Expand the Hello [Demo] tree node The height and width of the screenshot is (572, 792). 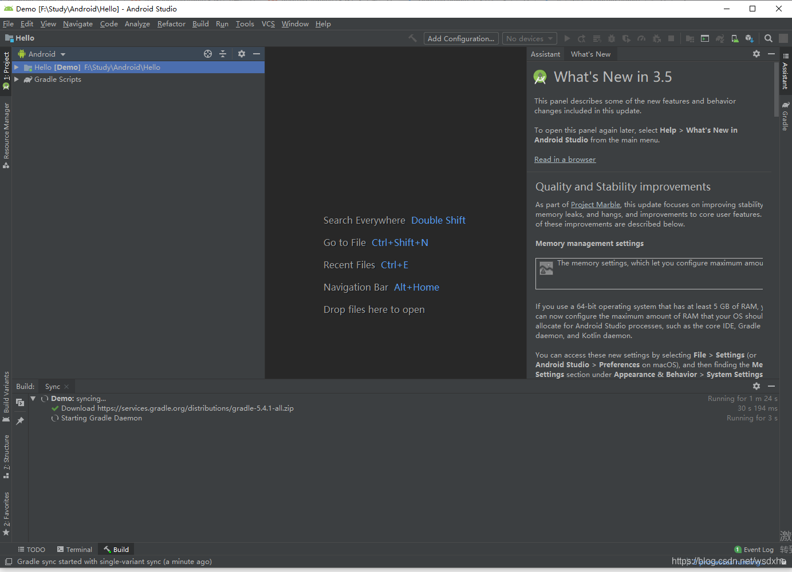tap(17, 67)
